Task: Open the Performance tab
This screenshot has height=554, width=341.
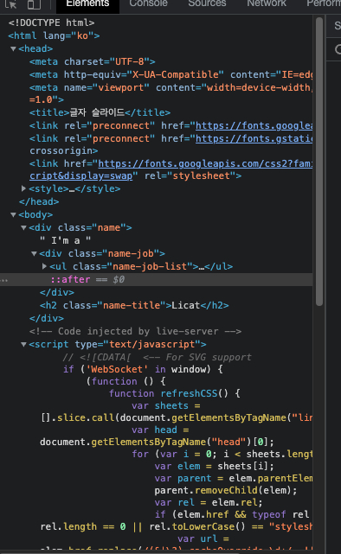Action: 324,4
